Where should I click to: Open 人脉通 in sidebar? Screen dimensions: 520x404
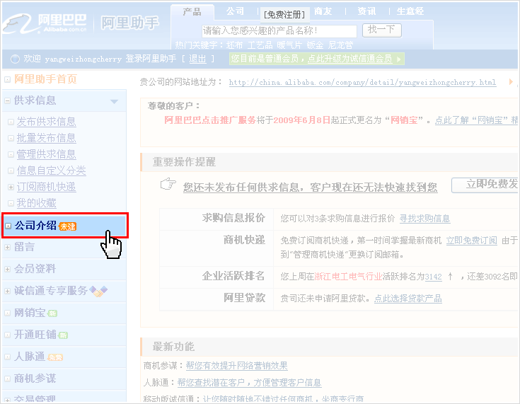[30, 357]
